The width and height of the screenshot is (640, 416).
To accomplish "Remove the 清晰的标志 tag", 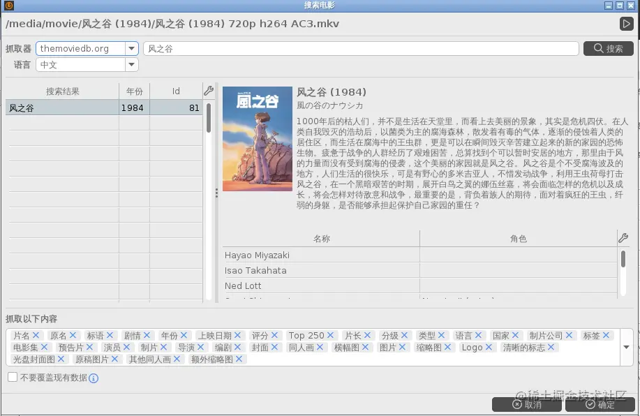I will (x=551, y=347).
